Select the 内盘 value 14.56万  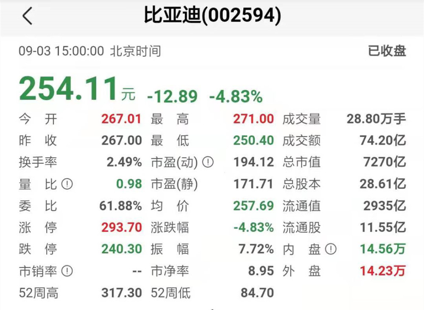pos(383,249)
